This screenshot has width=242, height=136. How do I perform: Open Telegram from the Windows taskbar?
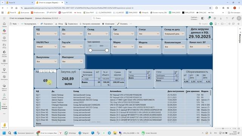(84, 133)
